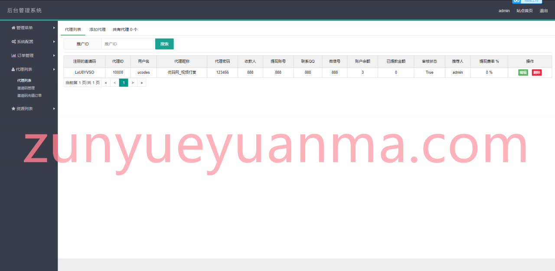Focus the 推广ID search input field
The image size is (555, 271).
point(128,44)
